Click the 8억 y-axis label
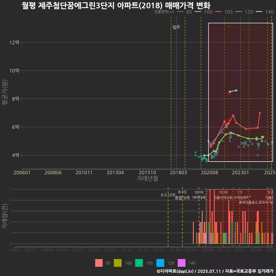Image resolution: width=276 pixels, height=276 pixels. point(16,99)
